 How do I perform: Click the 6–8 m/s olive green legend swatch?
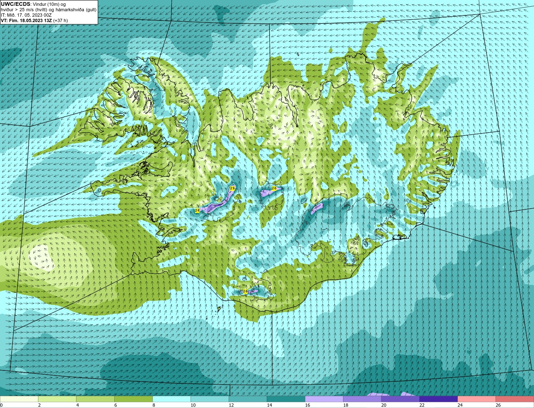point(133,399)
